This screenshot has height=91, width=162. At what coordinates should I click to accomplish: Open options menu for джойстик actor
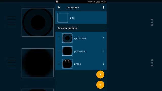(x=104, y=38)
